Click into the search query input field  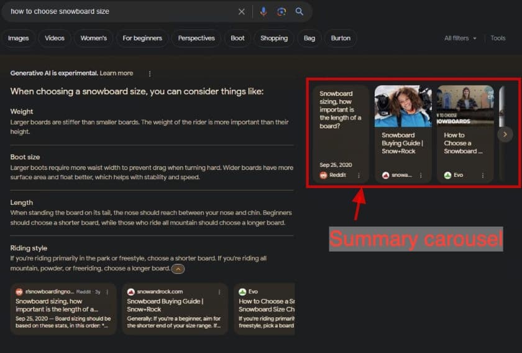[118, 12]
